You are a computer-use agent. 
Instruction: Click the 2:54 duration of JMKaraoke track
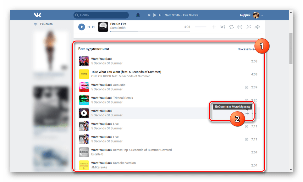[x=254, y=165]
